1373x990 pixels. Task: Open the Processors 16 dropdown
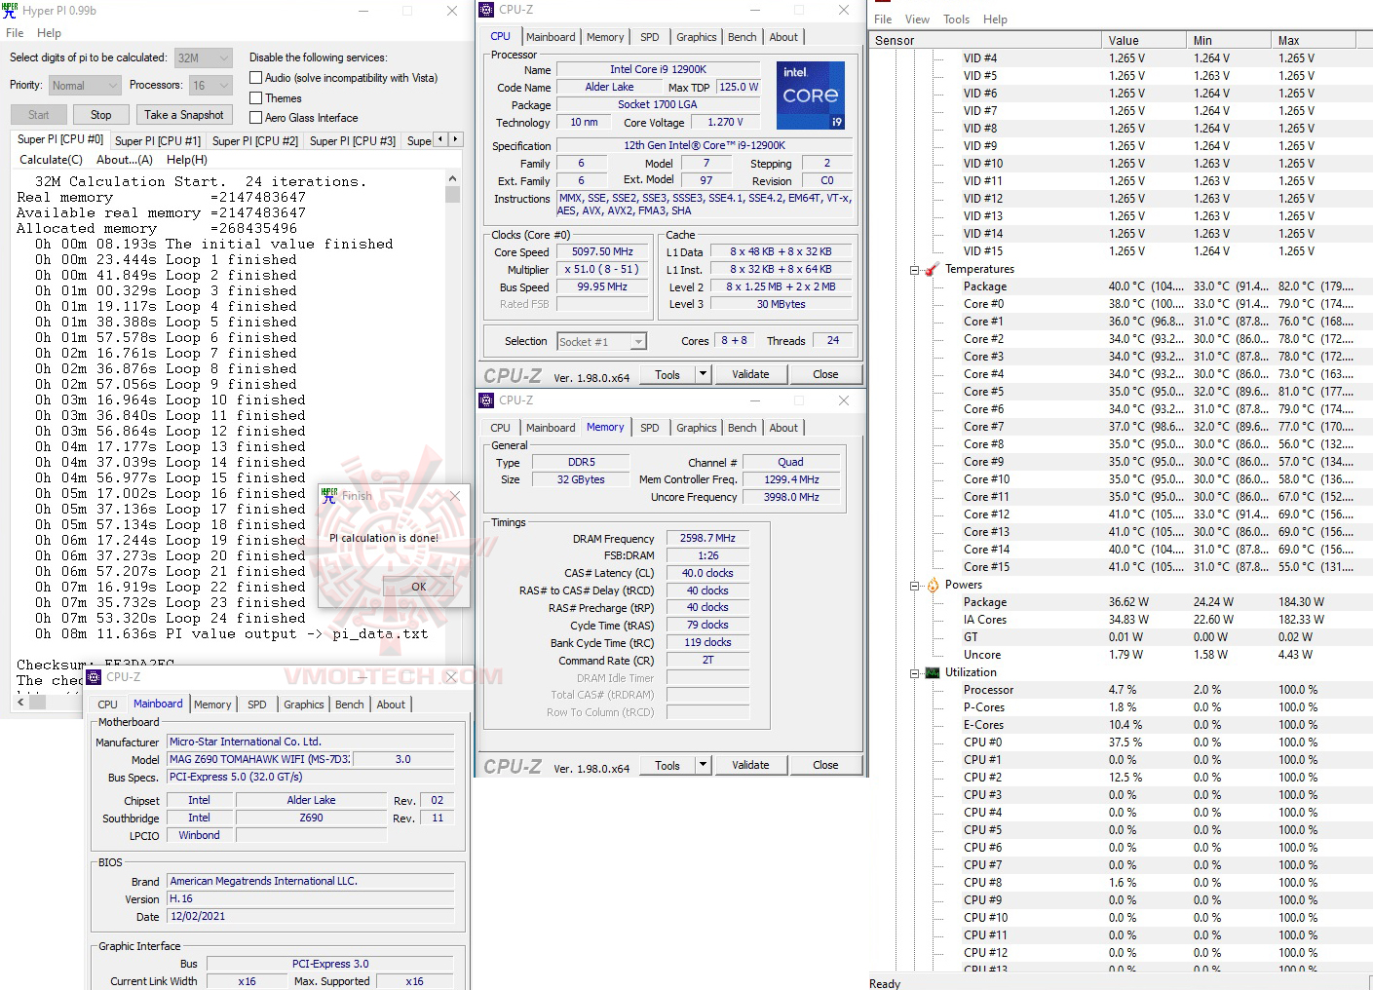(x=210, y=86)
